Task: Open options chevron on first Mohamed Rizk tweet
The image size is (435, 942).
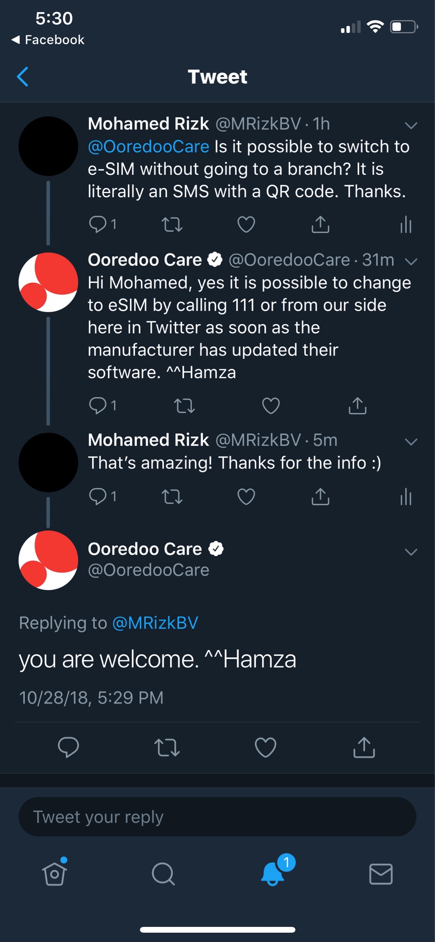Action: pyautogui.click(x=411, y=125)
